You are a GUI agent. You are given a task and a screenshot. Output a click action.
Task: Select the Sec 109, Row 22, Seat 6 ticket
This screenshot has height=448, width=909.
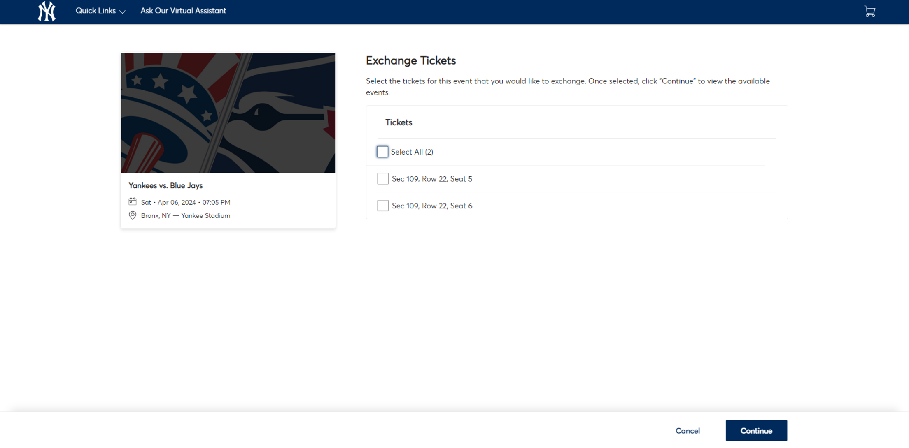tap(382, 206)
